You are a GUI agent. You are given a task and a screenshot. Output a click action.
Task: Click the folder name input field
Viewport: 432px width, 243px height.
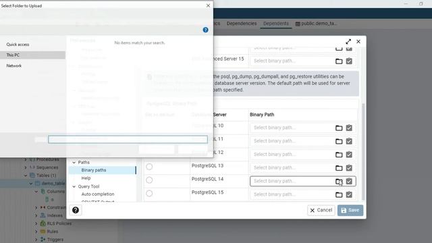[128, 140]
